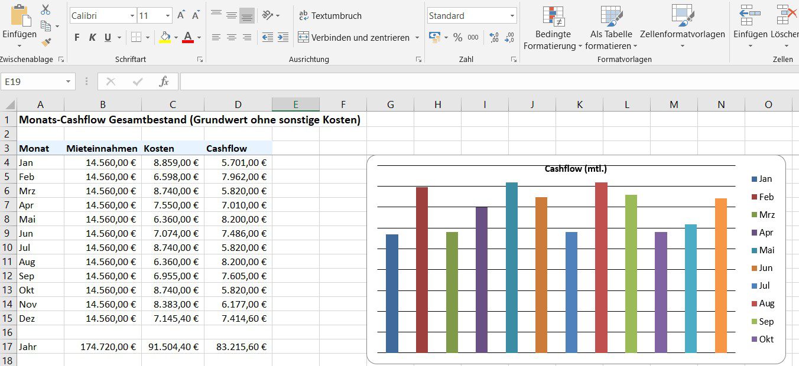Select the format painter brush icon
The width and height of the screenshot is (799, 366).
(46, 42)
